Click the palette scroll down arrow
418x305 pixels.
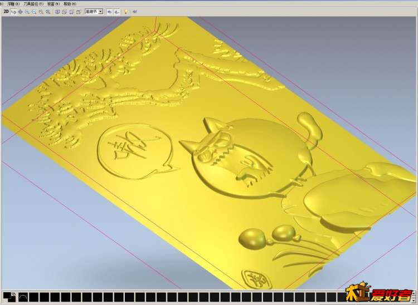coord(414,301)
